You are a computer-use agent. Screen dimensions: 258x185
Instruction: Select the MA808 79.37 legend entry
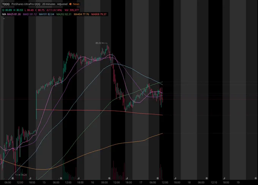click(99, 14)
